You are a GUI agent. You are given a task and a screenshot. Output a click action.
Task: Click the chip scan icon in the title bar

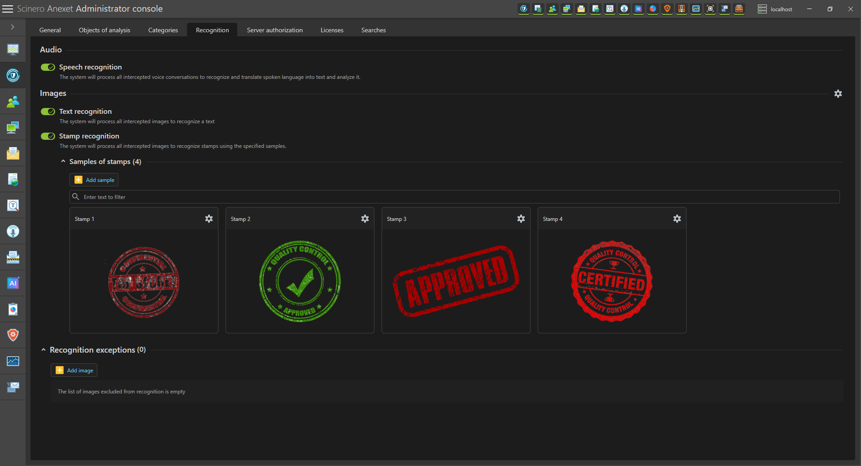[710, 9]
